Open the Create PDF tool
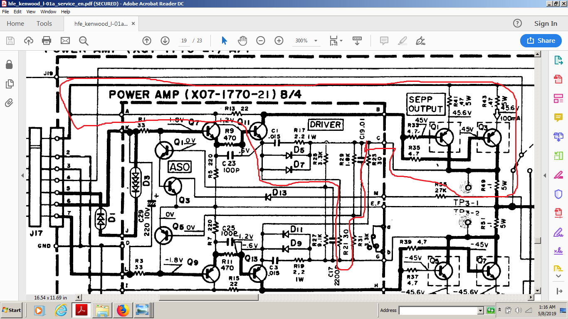The image size is (568, 319). point(558,79)
